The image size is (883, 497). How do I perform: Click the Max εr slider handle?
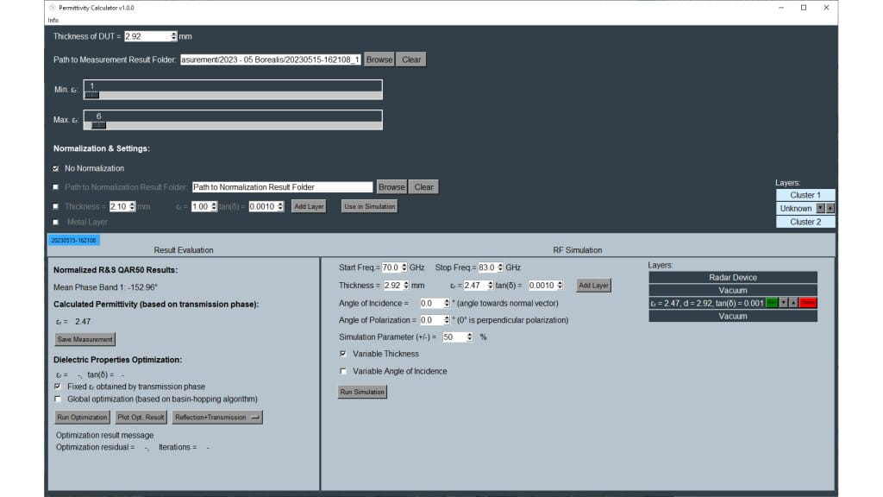[98, 125]
